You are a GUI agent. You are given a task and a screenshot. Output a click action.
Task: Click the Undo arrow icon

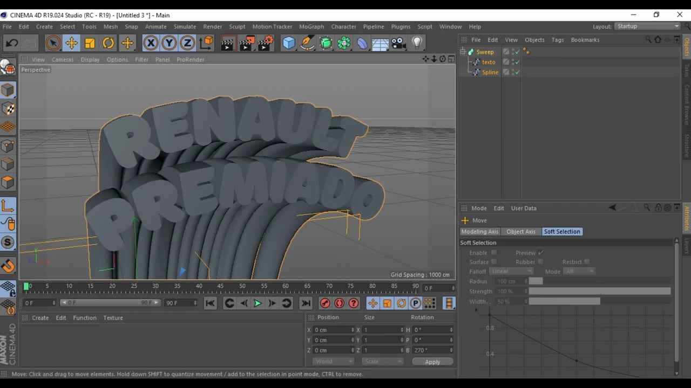coord(12,43)
